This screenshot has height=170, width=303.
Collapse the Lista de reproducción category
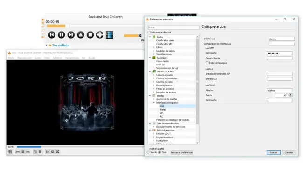(150, 123)
